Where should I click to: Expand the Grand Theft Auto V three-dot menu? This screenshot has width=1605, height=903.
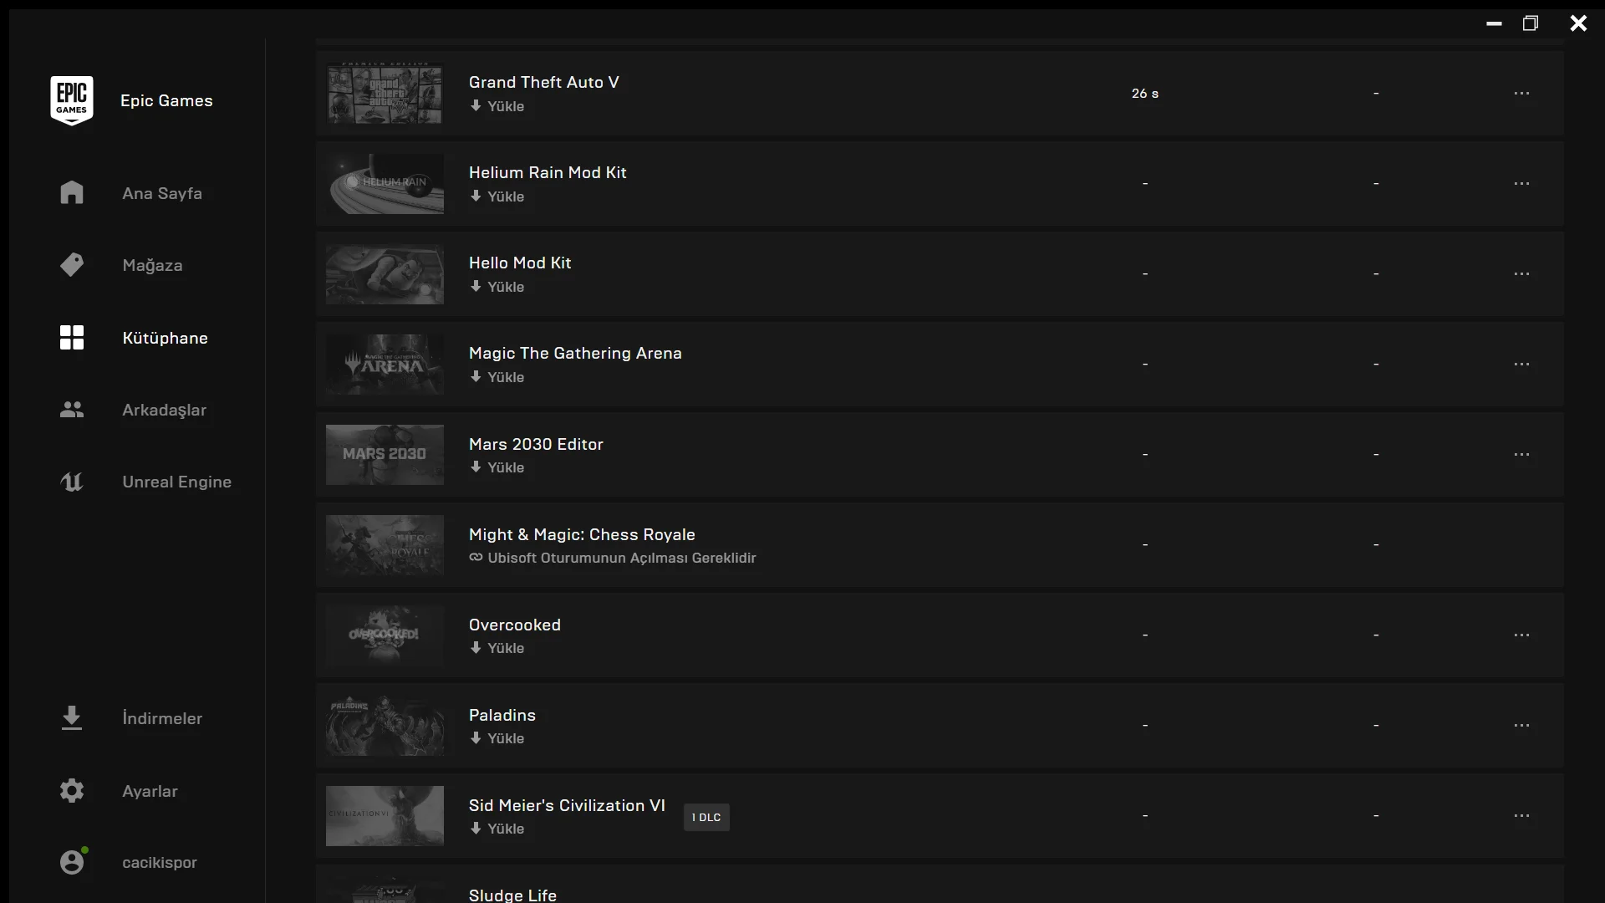point(1521,94)
